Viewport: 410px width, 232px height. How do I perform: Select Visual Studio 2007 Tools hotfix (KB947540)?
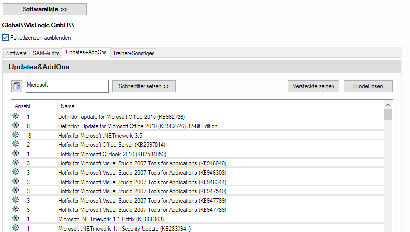142,191
